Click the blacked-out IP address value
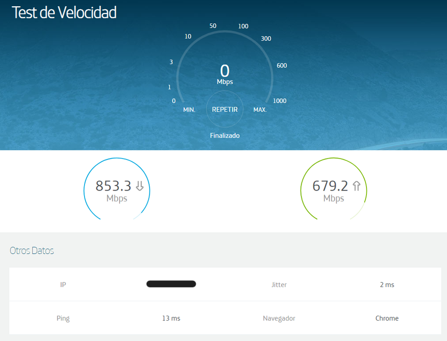 point(171,284)
